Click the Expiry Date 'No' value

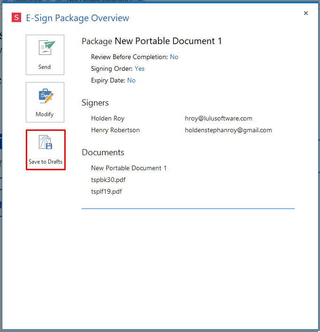[x=131, y=81]
